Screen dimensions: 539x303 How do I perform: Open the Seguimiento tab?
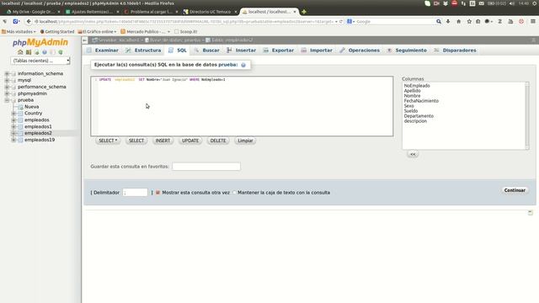(407, 50)
